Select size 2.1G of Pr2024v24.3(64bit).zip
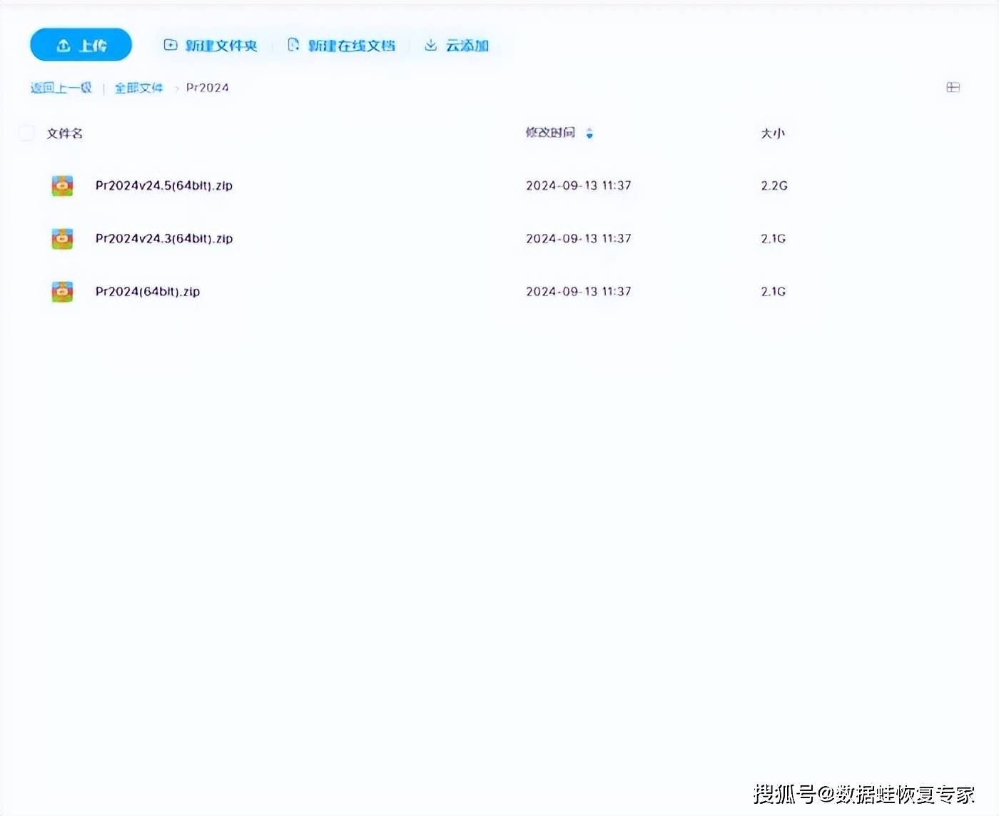The width and height of the screenshot is (999, 816). tap(774, 238)
